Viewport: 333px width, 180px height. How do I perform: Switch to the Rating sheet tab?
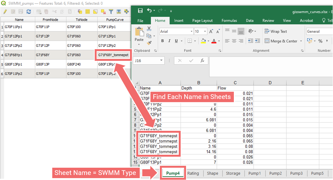(193, 173)
